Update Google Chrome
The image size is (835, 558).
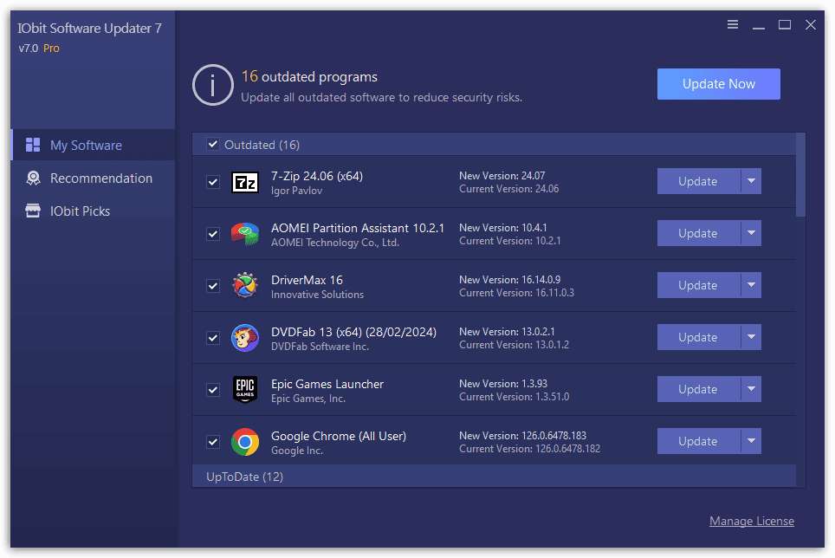click(698, 441)
